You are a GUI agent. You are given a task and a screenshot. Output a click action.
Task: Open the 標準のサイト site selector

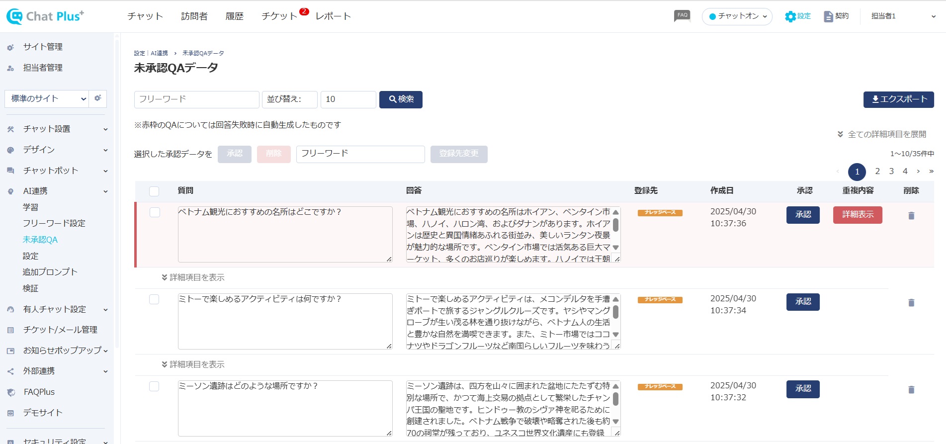pyautogui.click(x=47, y=98)
